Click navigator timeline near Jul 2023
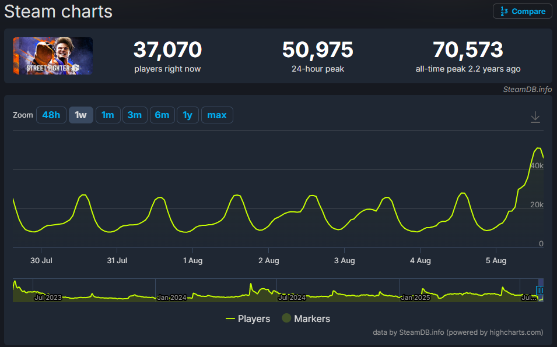 (48, 298)
